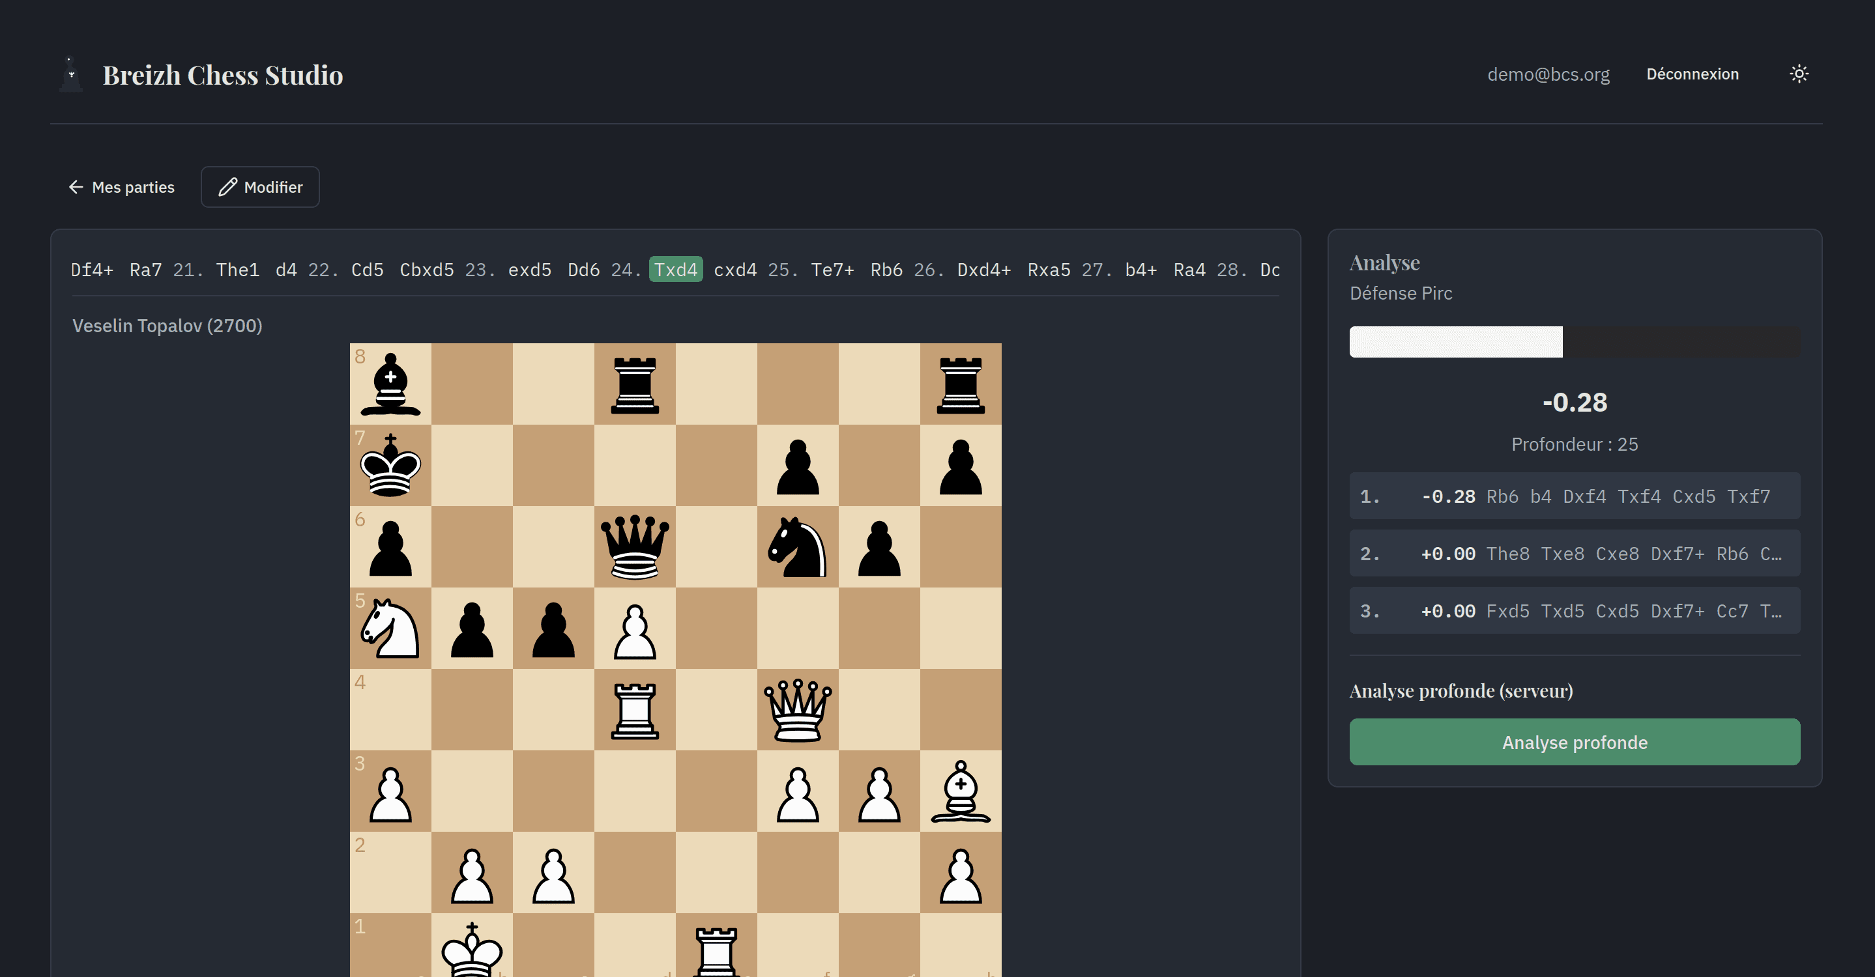
Task: Click engine line 2 starting with The8
Action: click(1575, 554)
